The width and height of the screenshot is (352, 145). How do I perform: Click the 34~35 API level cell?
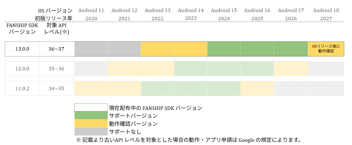(x=56, y=89)
